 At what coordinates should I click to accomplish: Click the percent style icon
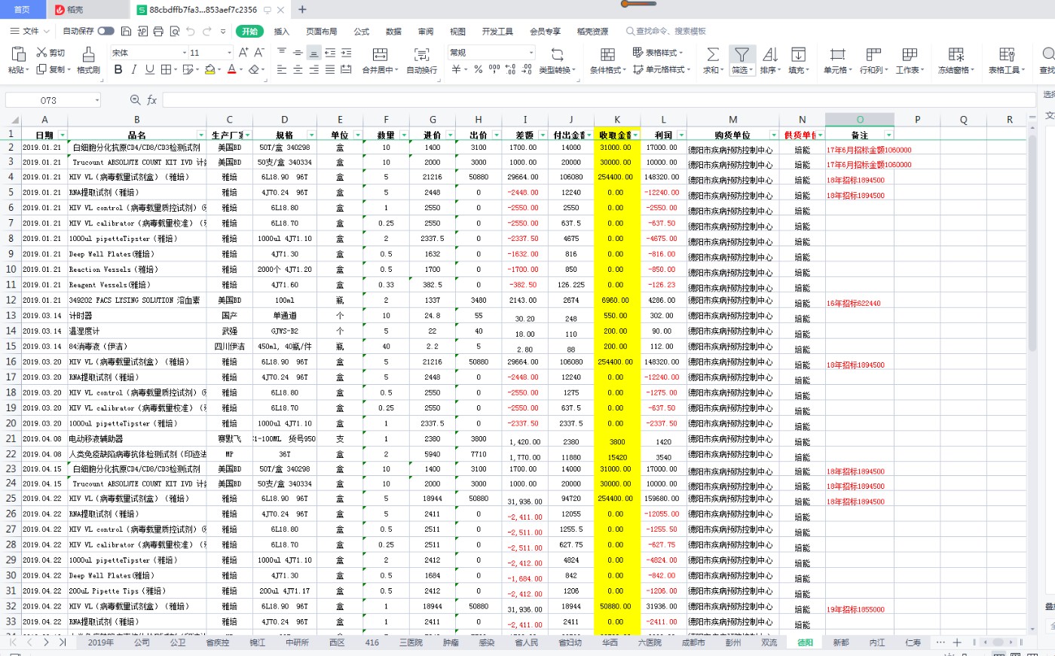478,69
